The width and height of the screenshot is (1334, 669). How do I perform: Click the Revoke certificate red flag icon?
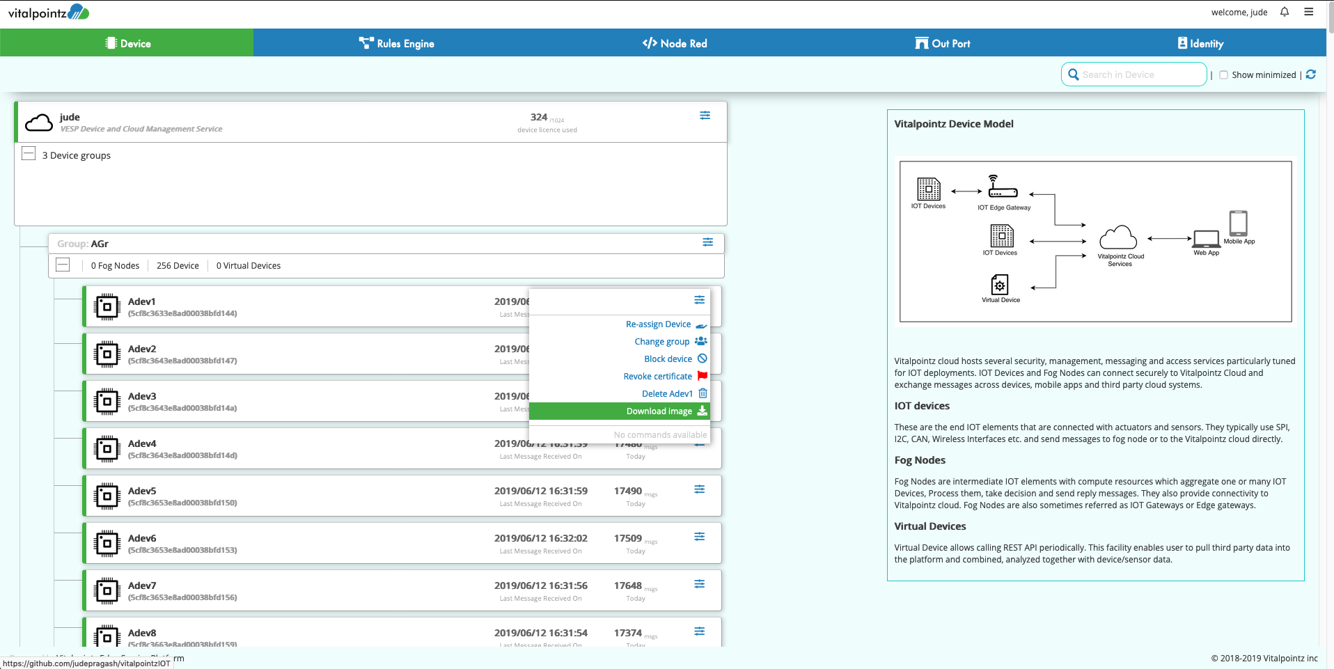point(703,376)
